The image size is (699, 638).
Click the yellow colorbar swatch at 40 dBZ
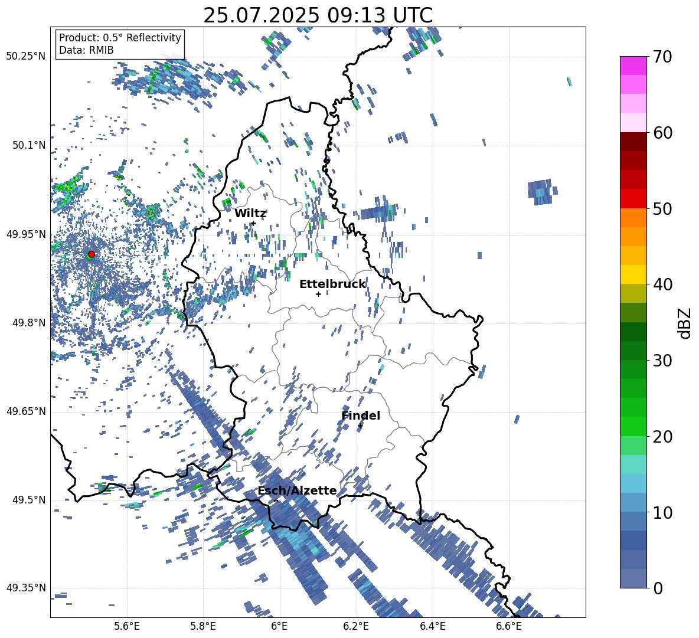coord(633,274)
